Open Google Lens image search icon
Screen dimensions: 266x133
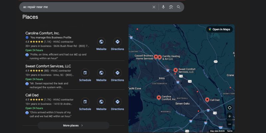point(171,7)
